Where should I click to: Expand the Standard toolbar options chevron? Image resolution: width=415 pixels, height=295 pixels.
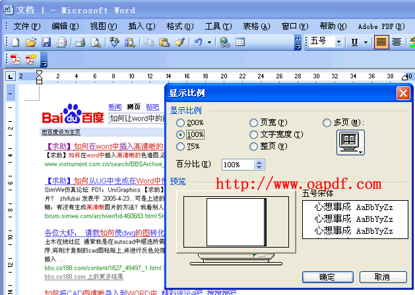[298, 42]
